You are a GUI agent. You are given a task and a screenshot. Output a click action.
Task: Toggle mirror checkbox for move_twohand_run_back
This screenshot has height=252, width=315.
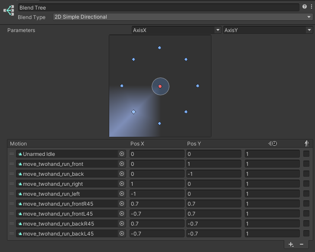tap(306, 174)
